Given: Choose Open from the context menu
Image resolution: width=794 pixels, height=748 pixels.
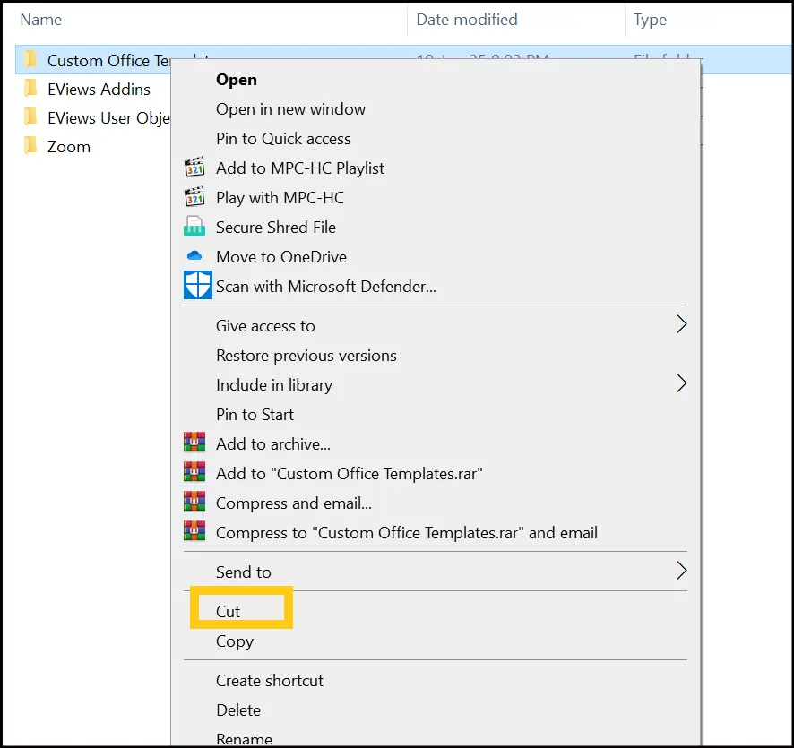Looking at the screenshot, I should point(236,80).
